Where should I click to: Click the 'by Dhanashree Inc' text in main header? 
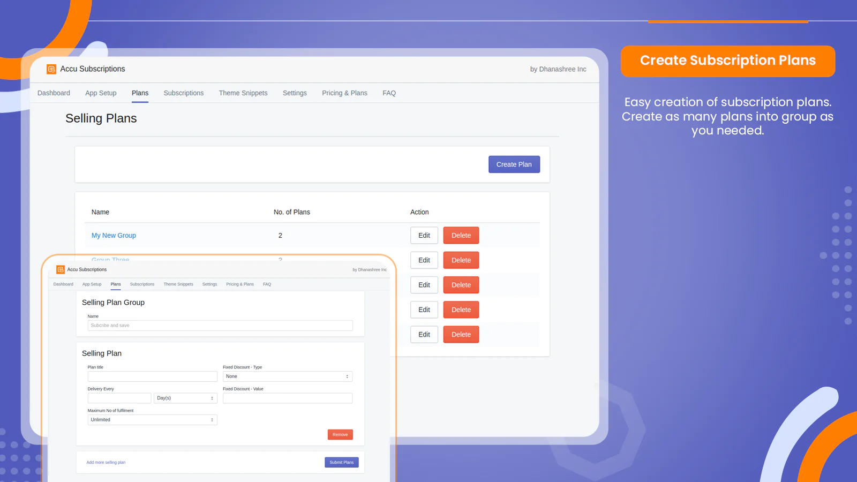[558, 69]
